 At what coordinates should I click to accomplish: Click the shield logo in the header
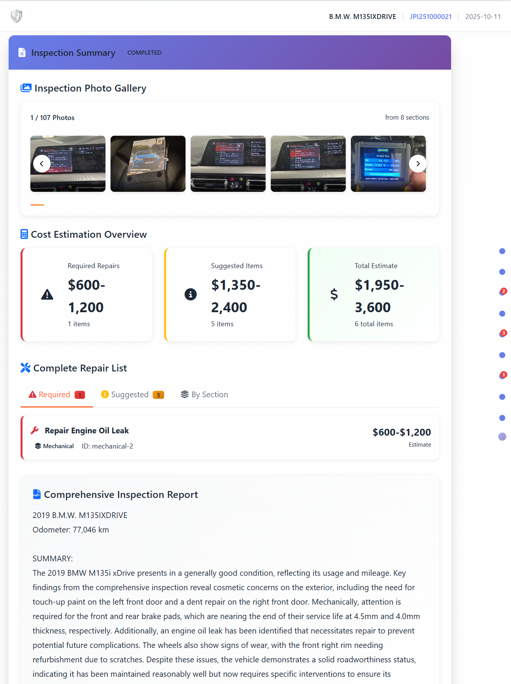[16, 16]
